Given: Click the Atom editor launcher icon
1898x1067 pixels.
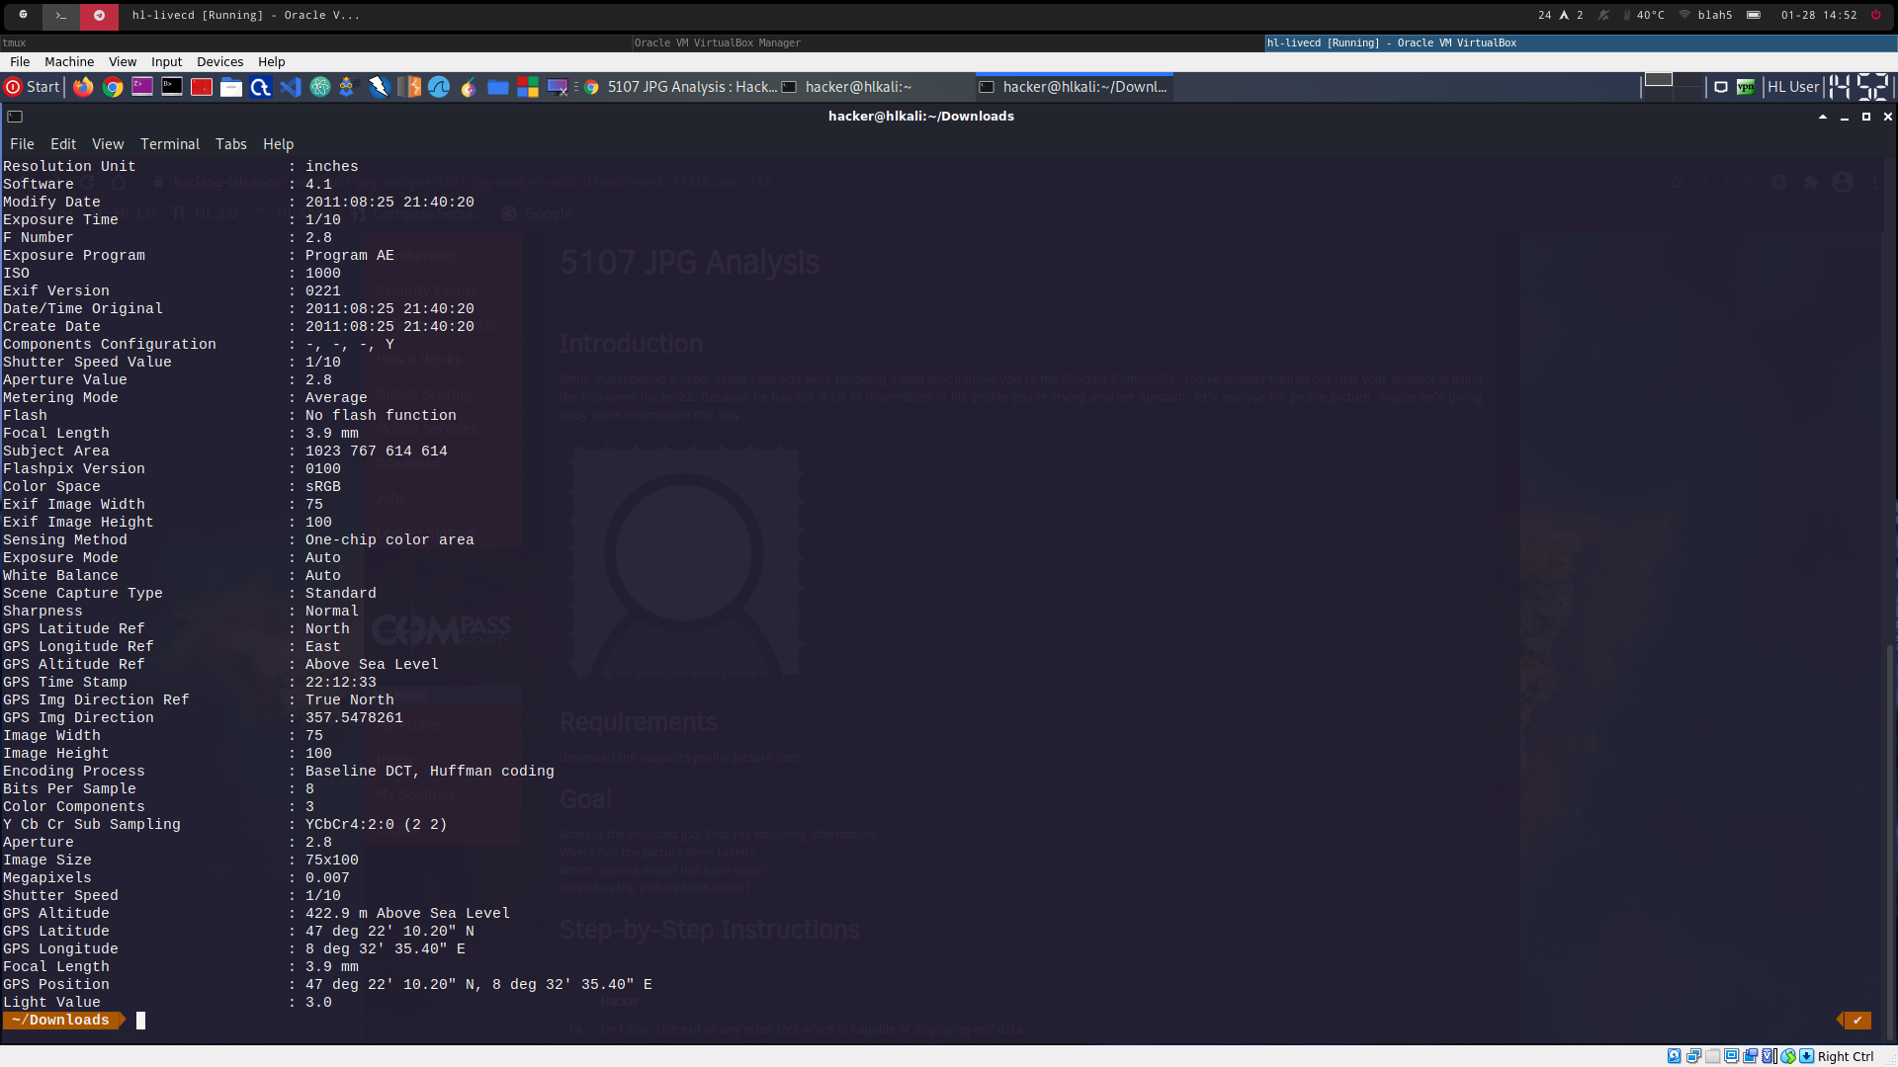Looking at the screenshot, I should click(x=320, y=87).
